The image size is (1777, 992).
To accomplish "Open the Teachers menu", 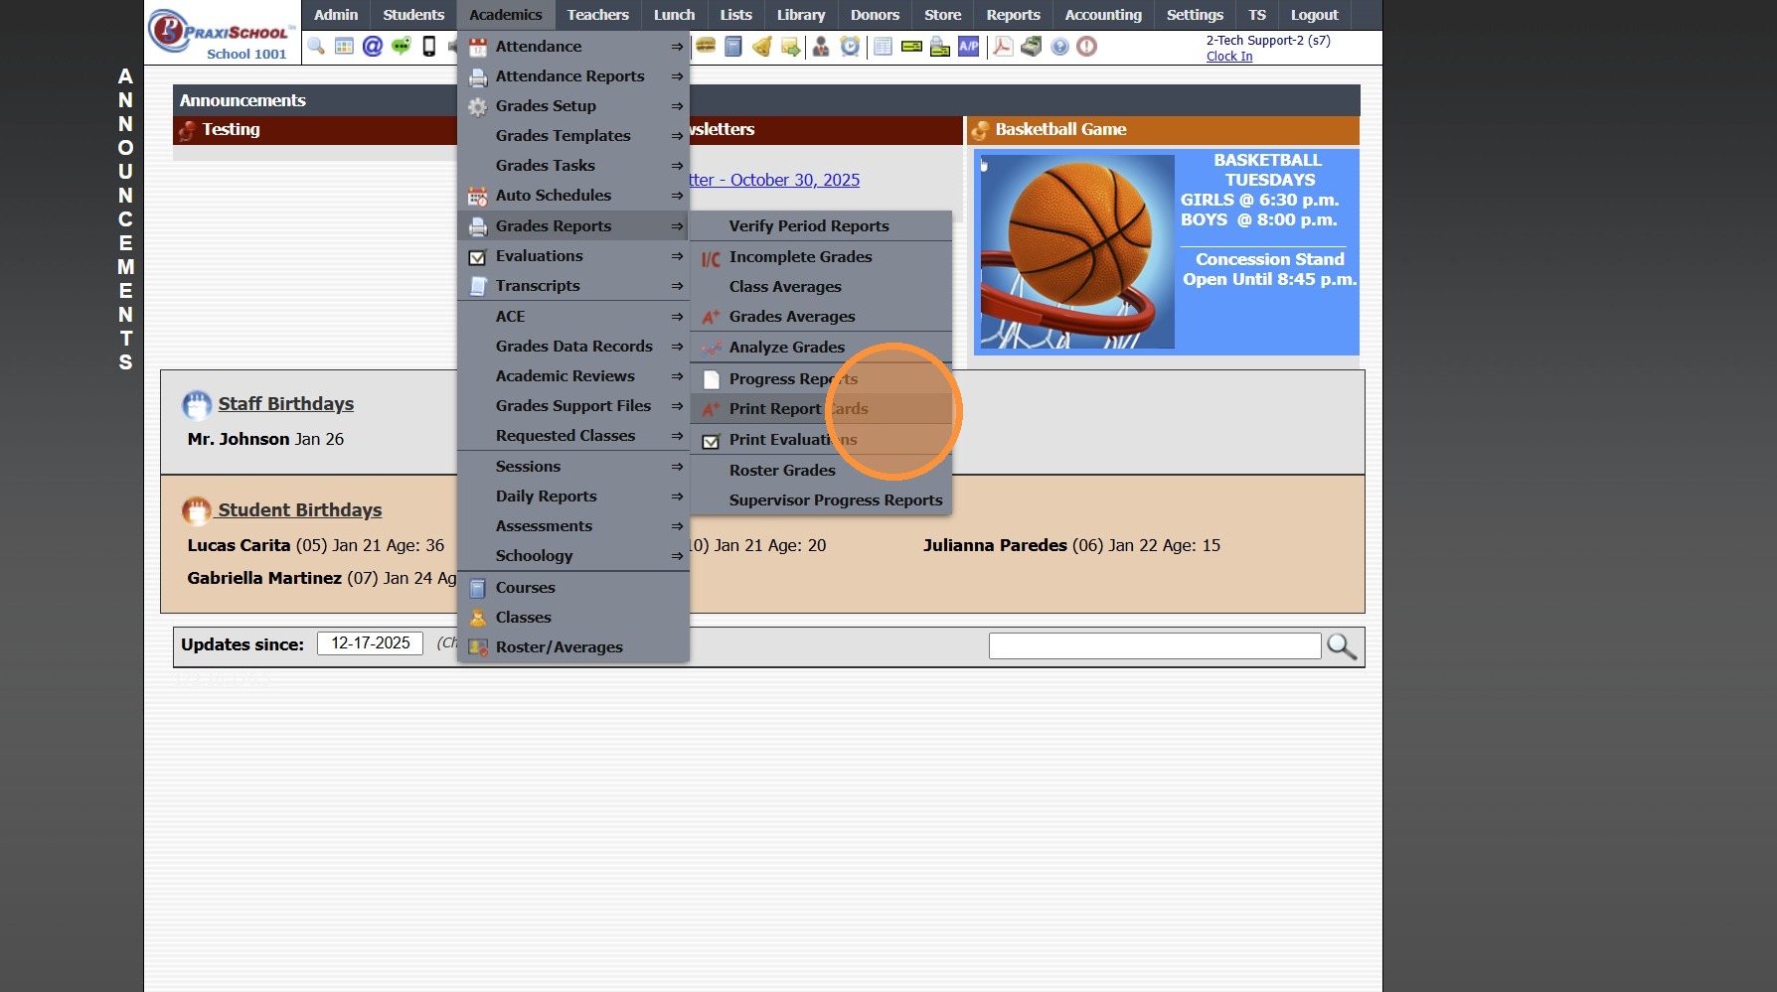I will 598,15.
